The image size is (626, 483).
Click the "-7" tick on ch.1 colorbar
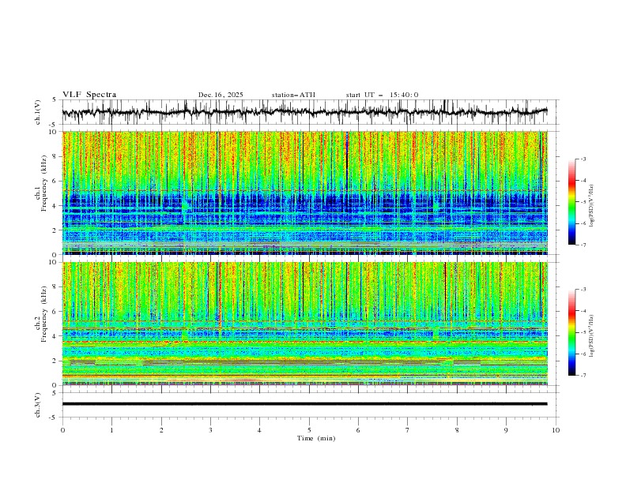(583, 245)
